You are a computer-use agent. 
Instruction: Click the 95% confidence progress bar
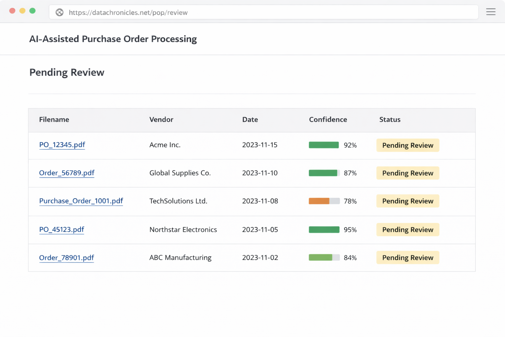(x=324, y=230)
